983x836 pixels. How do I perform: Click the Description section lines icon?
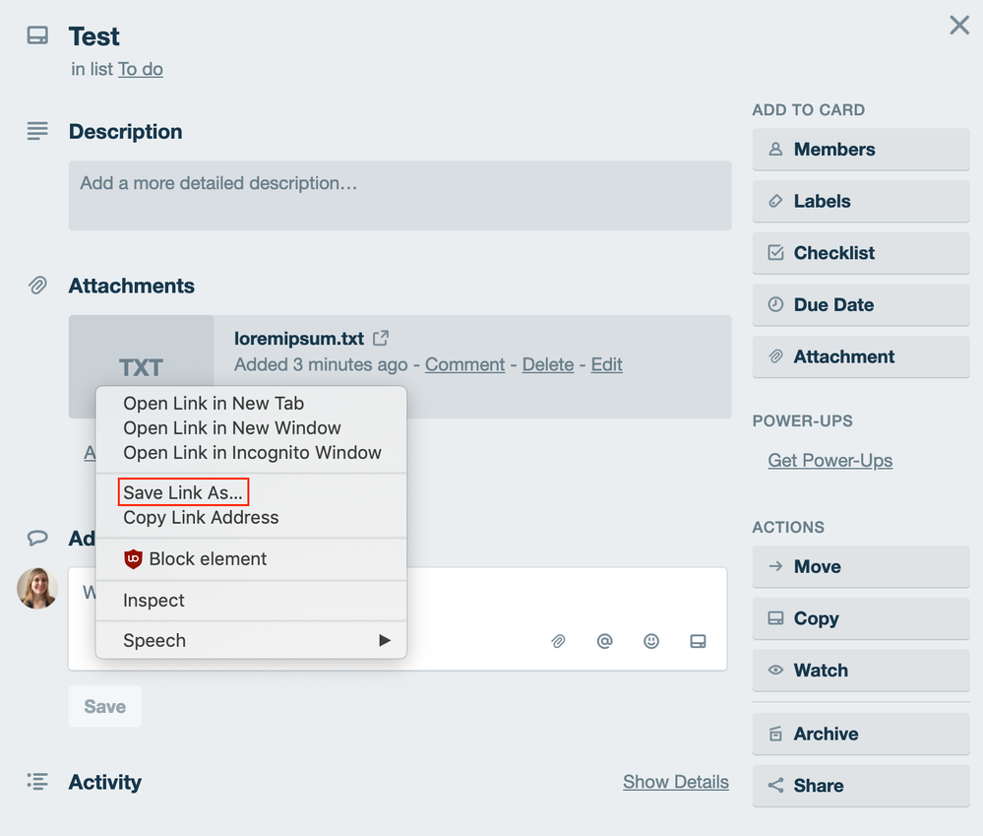[36, 130]
